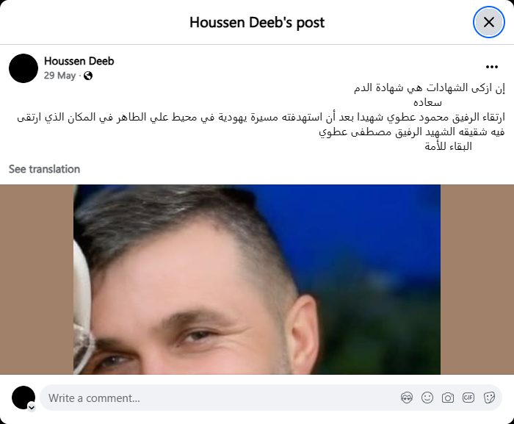514x424 pixels.
Task: Open the 29 May timestamp link
Action: 59,76
